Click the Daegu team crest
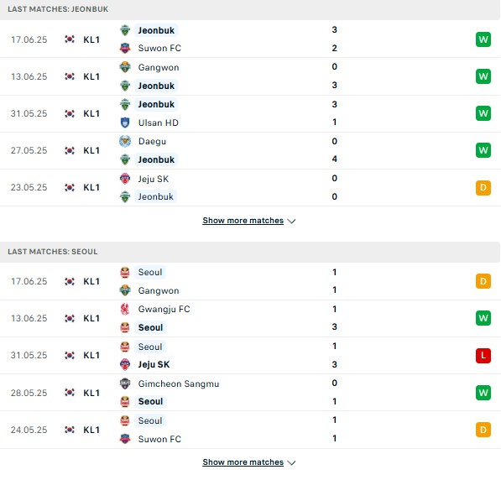Screen dimensions: 501x480 [x=125, y=141]
